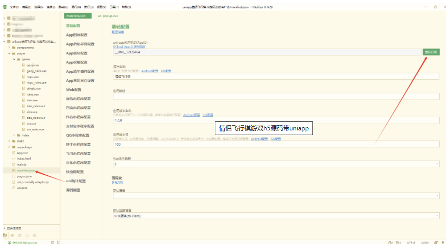Click the HBuilder X logo icon
This screenshot has width=446, height=246.
click(x=4, y=7)
